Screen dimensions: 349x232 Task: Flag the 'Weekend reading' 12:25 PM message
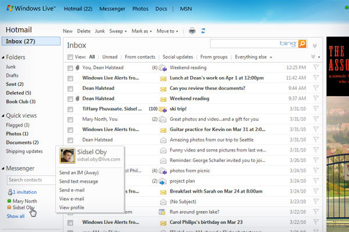(x=316, y=67)
